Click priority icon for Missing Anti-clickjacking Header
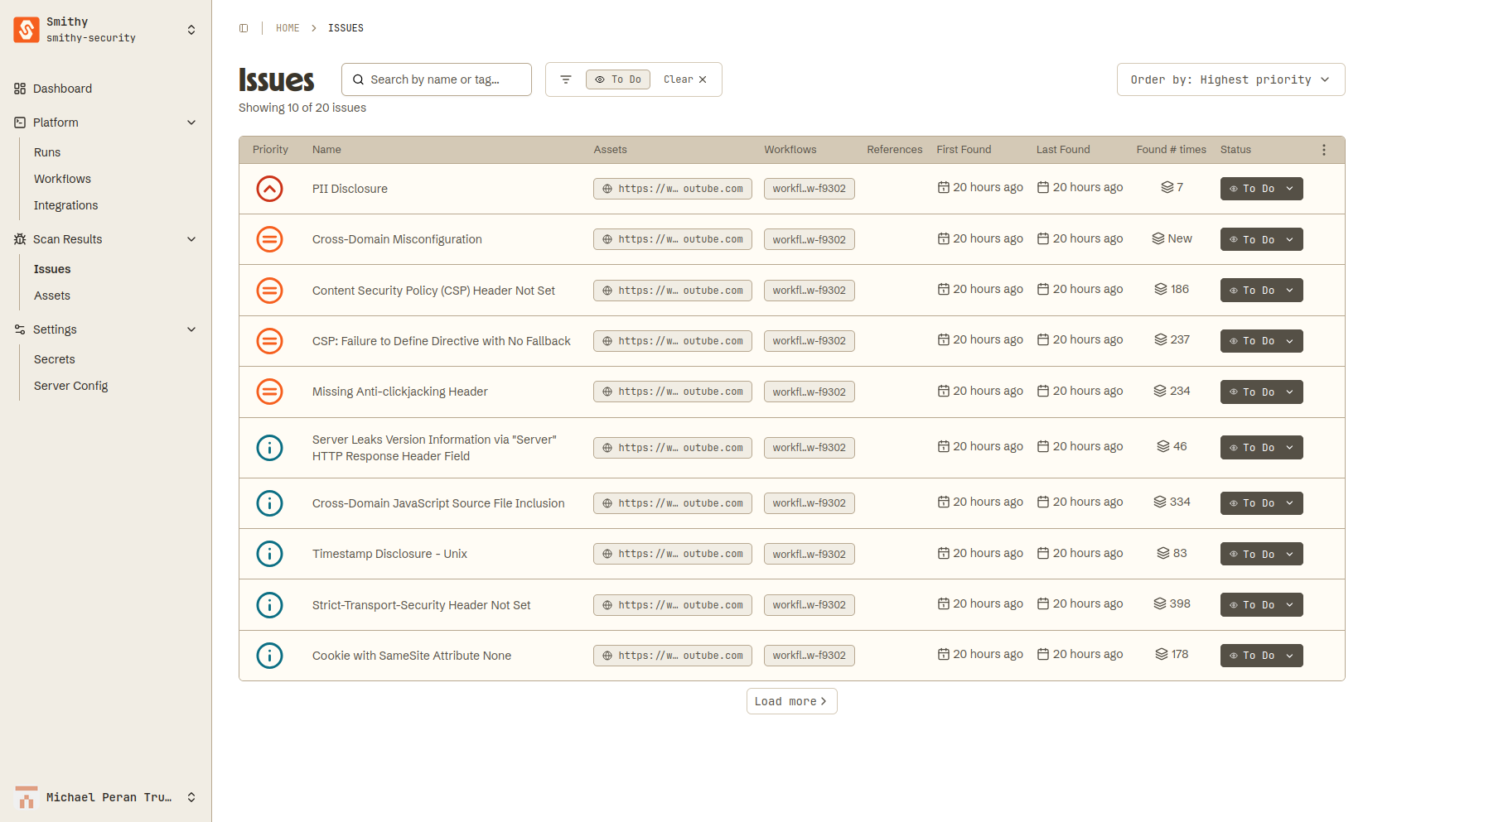The image size is (1508, 822). (x=269, y=392)
